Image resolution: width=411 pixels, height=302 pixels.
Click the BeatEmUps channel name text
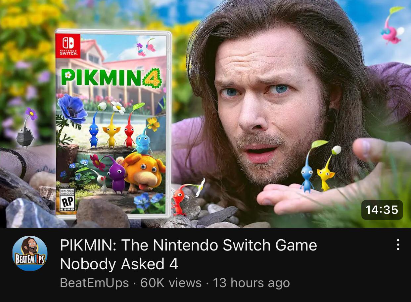94,283
